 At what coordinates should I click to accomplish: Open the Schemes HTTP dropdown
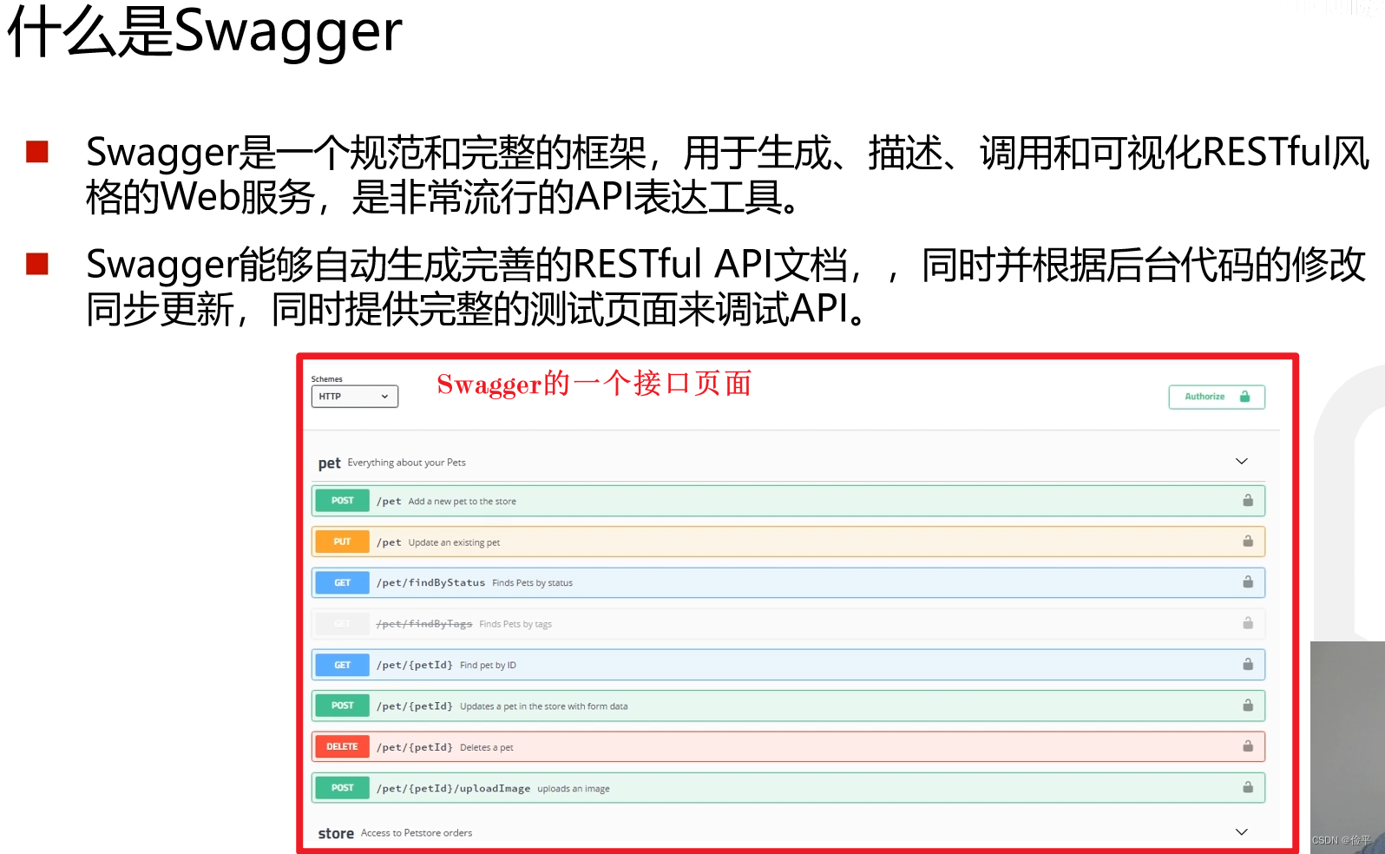354,397
